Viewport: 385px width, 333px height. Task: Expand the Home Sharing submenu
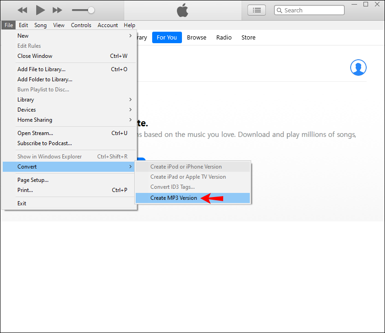(69, 119)
